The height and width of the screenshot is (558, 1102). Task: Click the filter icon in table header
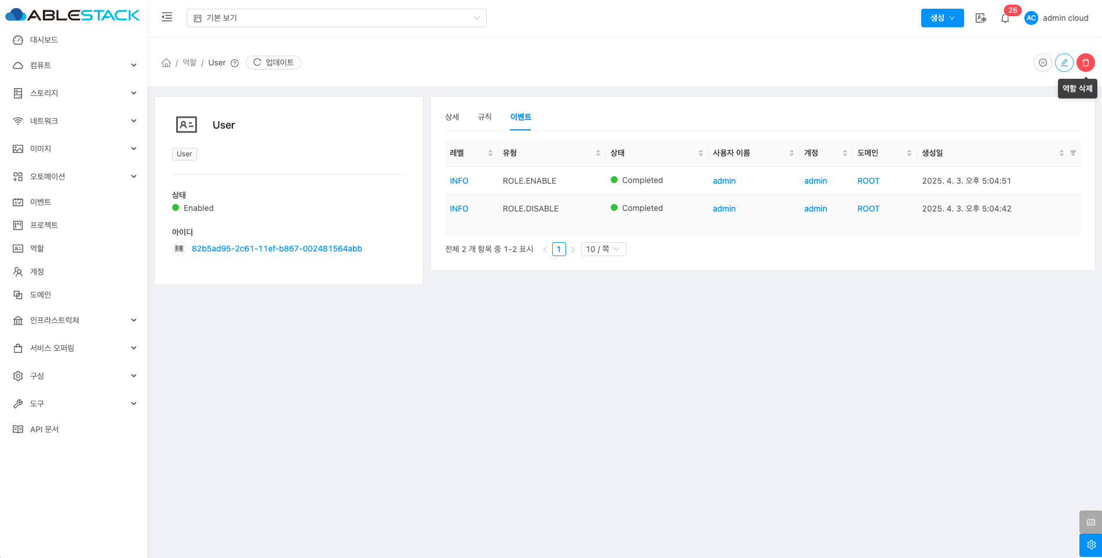coord(1072,153)
